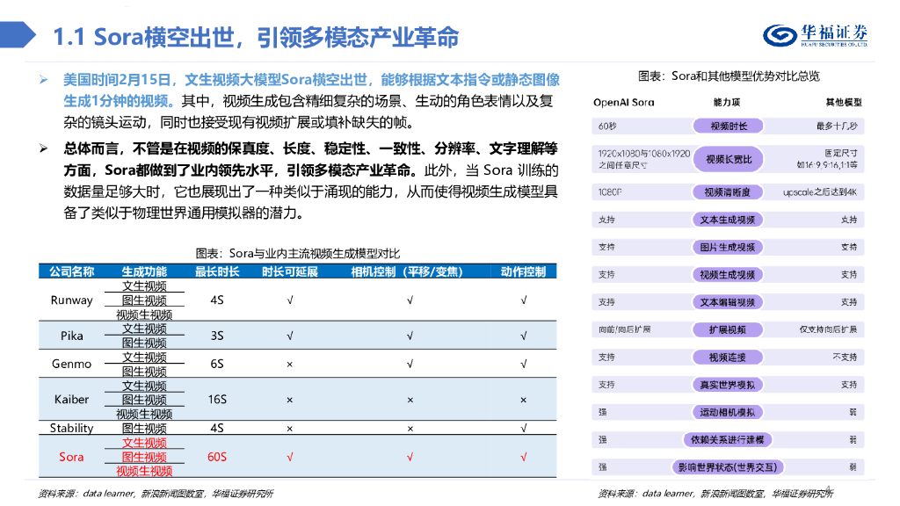900x506 pixels.
Task: Click the '4S' duration in the Runway row
Action: tap(217, 300)
